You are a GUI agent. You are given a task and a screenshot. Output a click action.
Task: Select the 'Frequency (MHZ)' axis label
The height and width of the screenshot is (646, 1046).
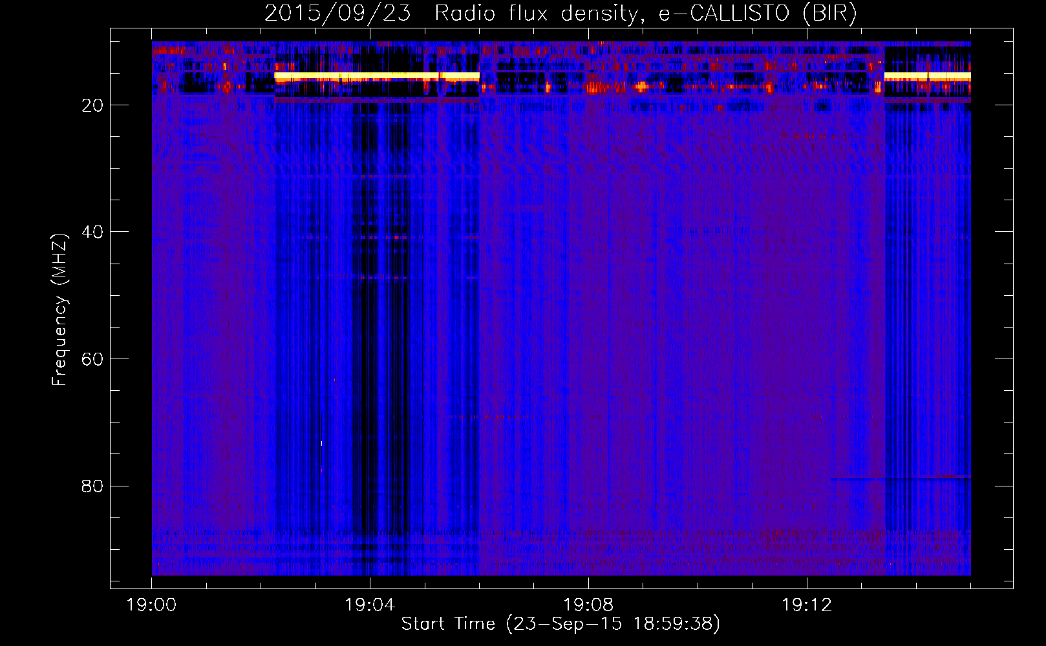click(59, 310)
